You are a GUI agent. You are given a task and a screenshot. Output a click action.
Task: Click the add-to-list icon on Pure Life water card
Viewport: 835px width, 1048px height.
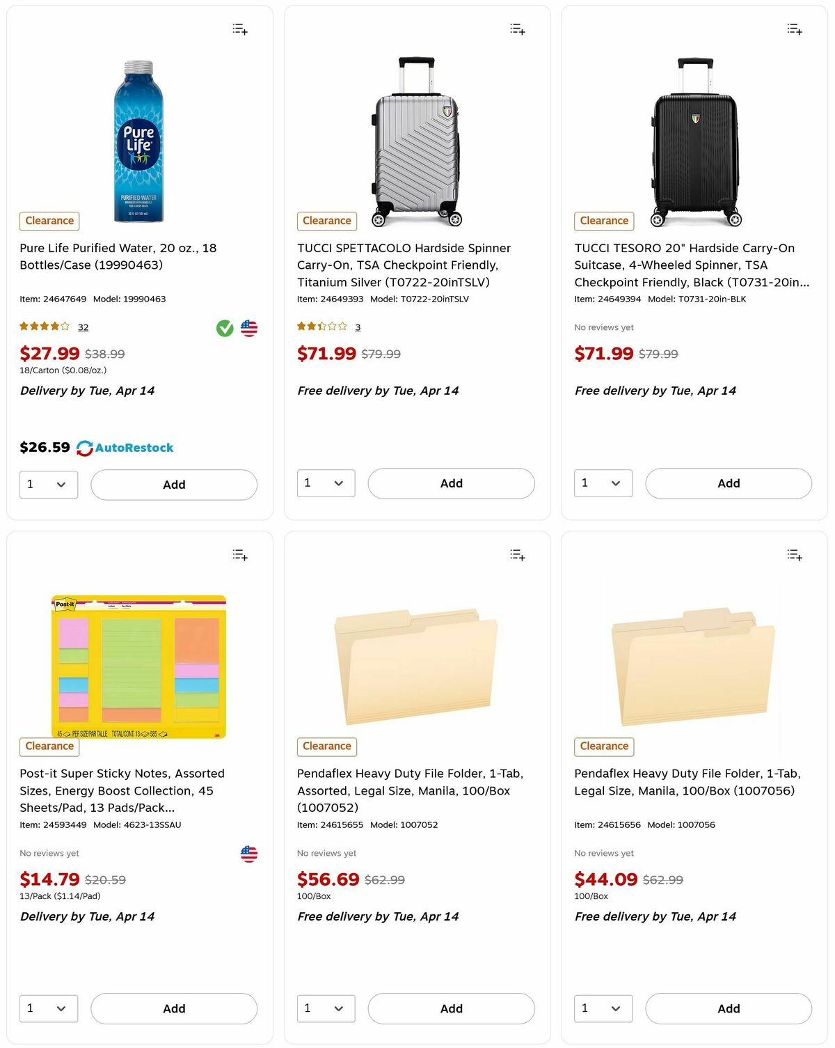click(239, 29)
